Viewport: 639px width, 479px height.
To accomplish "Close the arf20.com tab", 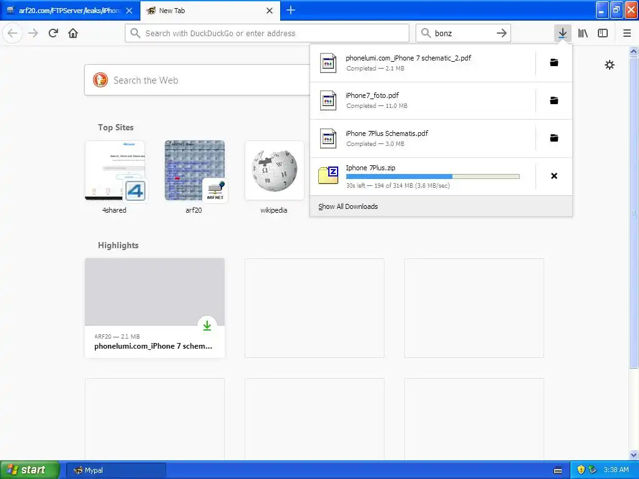I will (129, 11).
